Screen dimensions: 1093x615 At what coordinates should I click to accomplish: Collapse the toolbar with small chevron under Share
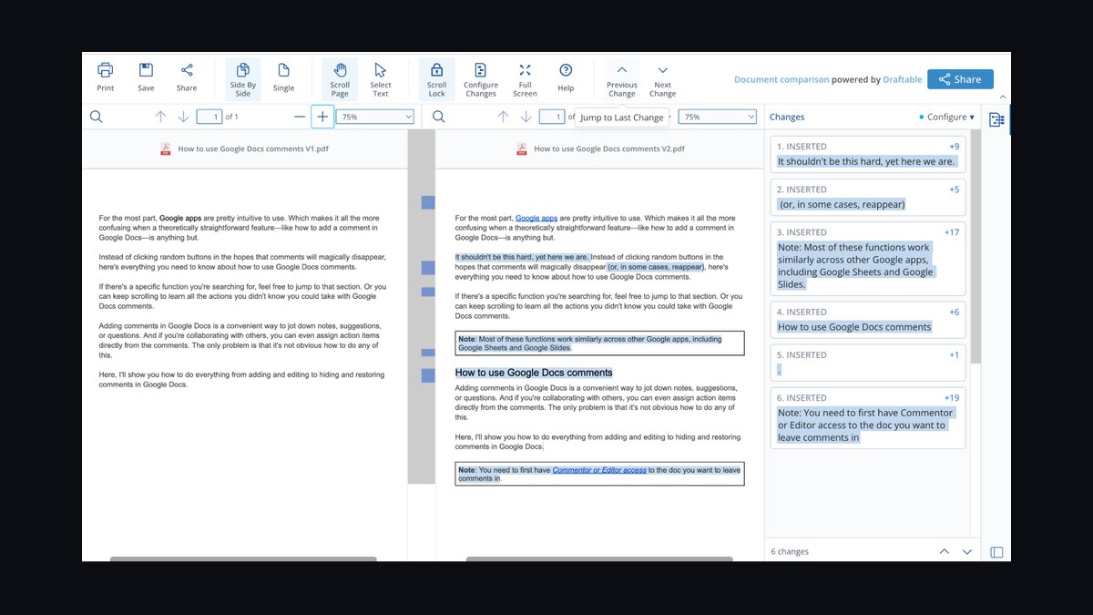[x=1003, y=97]
